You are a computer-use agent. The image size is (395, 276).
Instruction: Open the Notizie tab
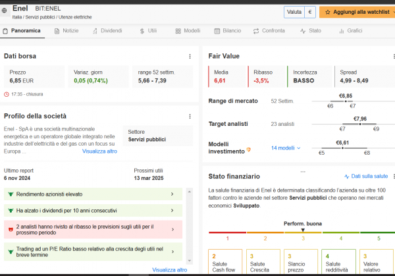click(66, 31)
